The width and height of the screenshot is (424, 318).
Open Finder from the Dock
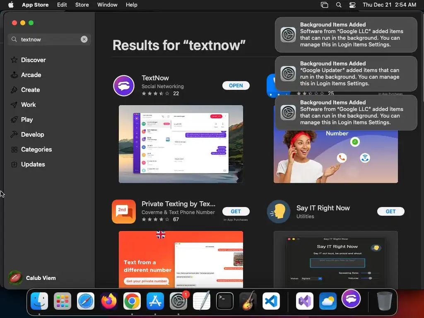coord(39,301)
